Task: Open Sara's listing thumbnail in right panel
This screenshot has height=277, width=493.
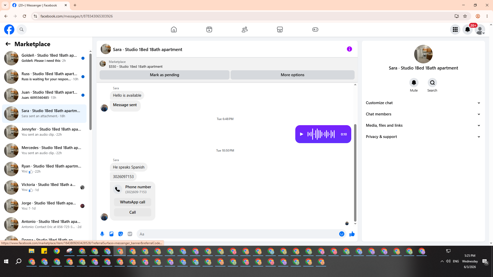Action: pos(423,54)
